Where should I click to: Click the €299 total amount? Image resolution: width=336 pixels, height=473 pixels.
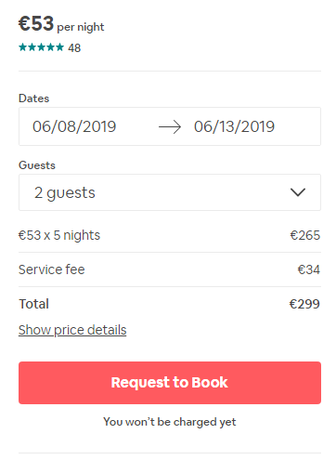304,304
